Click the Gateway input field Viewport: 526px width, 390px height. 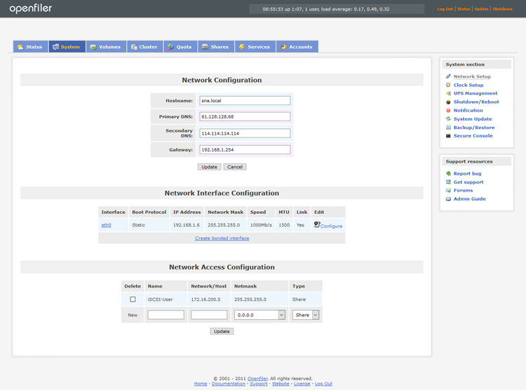(245, 149)
